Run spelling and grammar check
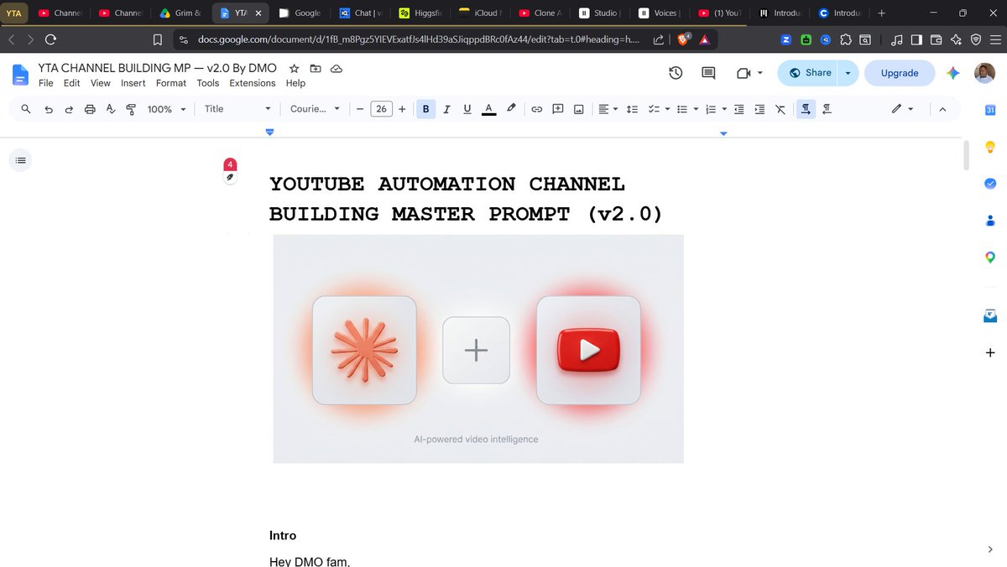Image resolution: width=1007 pixels, height=567 pixels. [x=110, y=109]
